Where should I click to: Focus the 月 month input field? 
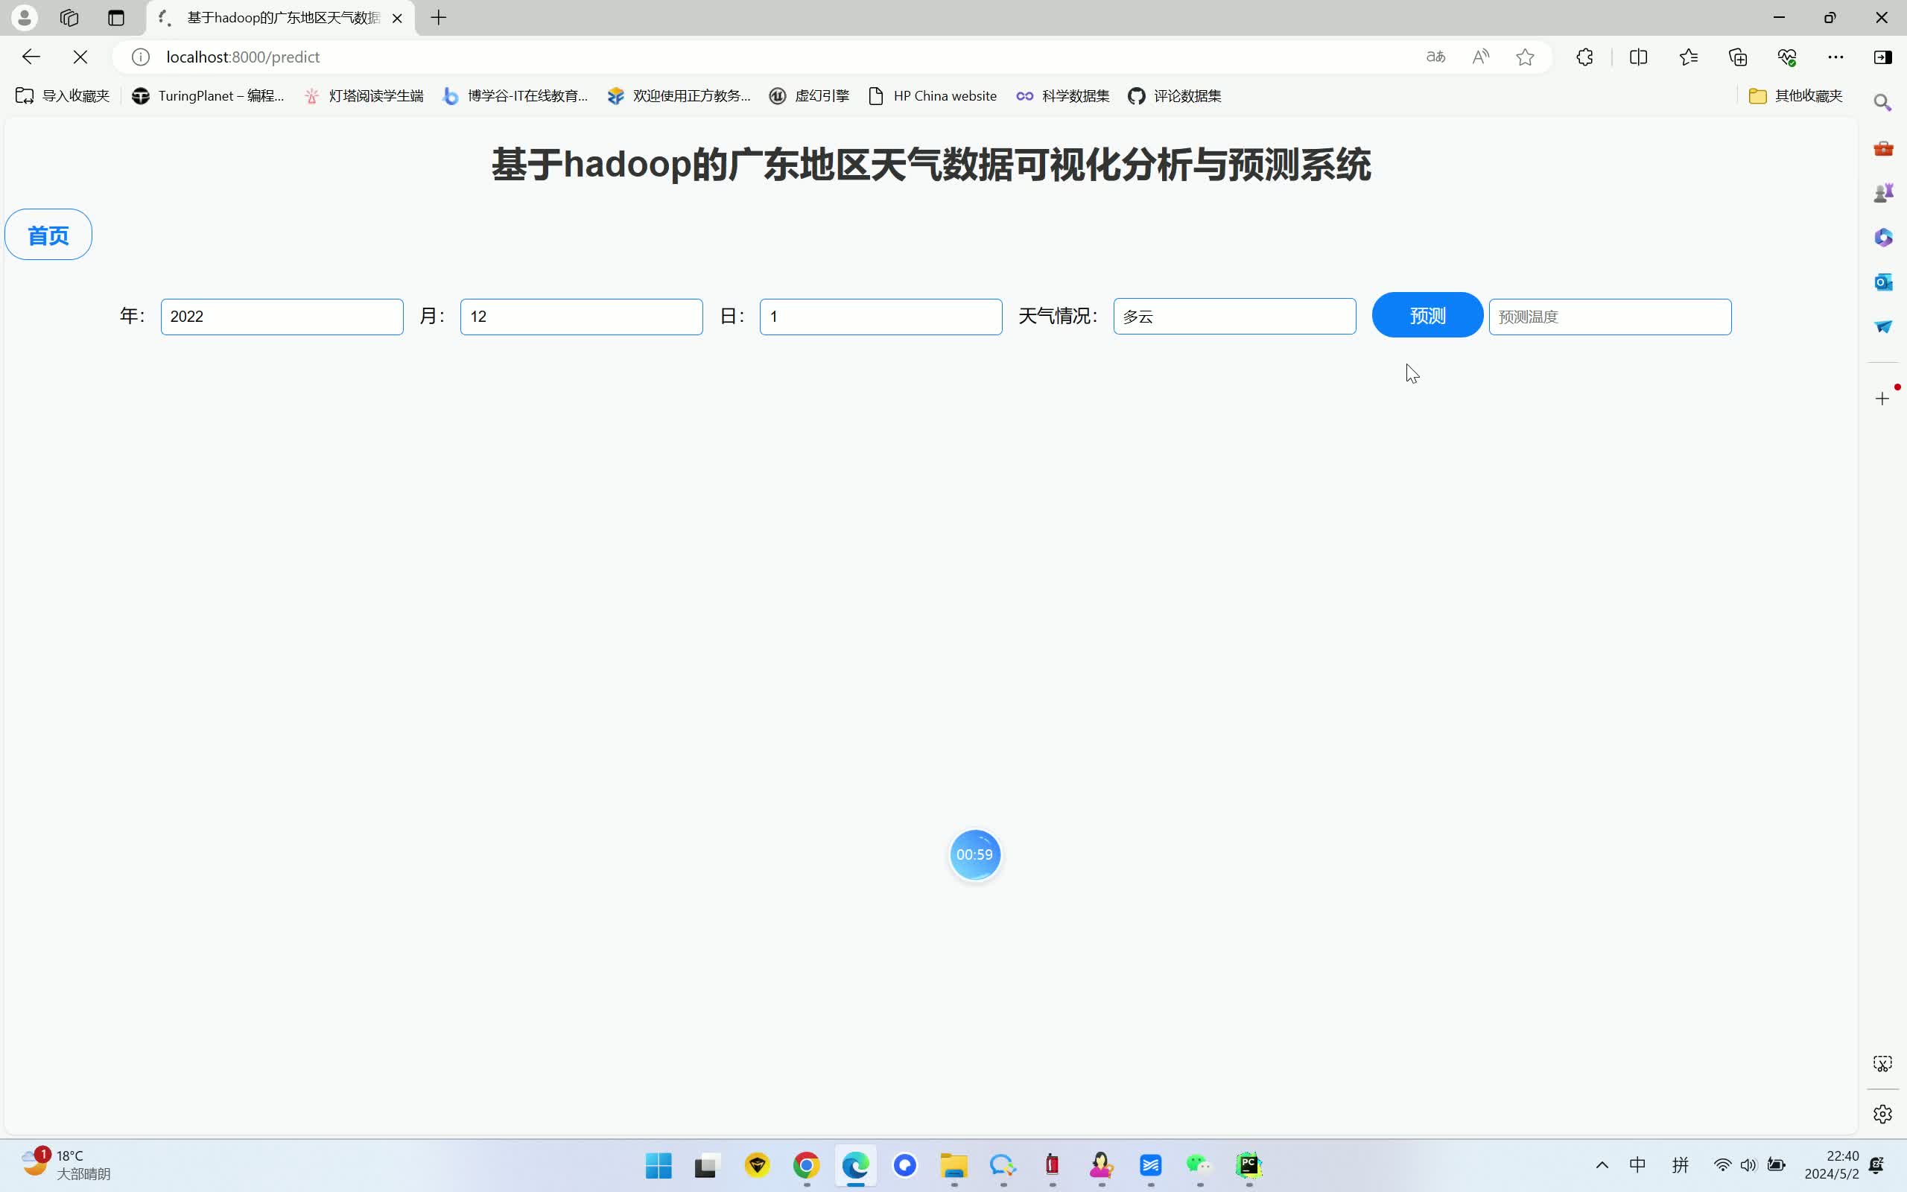[582, 317]
